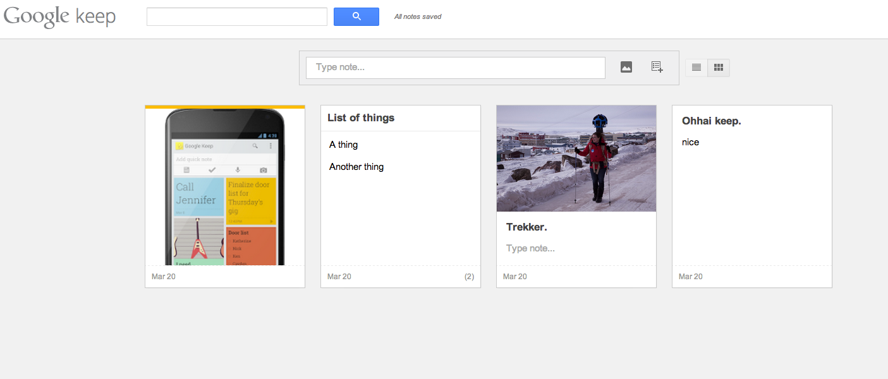Image resolution: width=888 pixels, height=379 pixels.
Task: Open the Ohhai keep. note title
Action: (712, 121)
